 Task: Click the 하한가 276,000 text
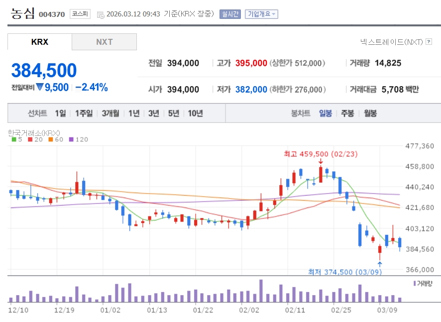tap(298, 90)
